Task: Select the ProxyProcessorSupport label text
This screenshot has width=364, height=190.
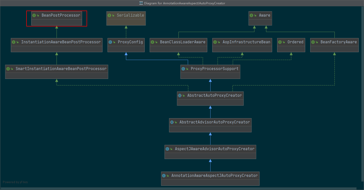Action: coord(215,69)
